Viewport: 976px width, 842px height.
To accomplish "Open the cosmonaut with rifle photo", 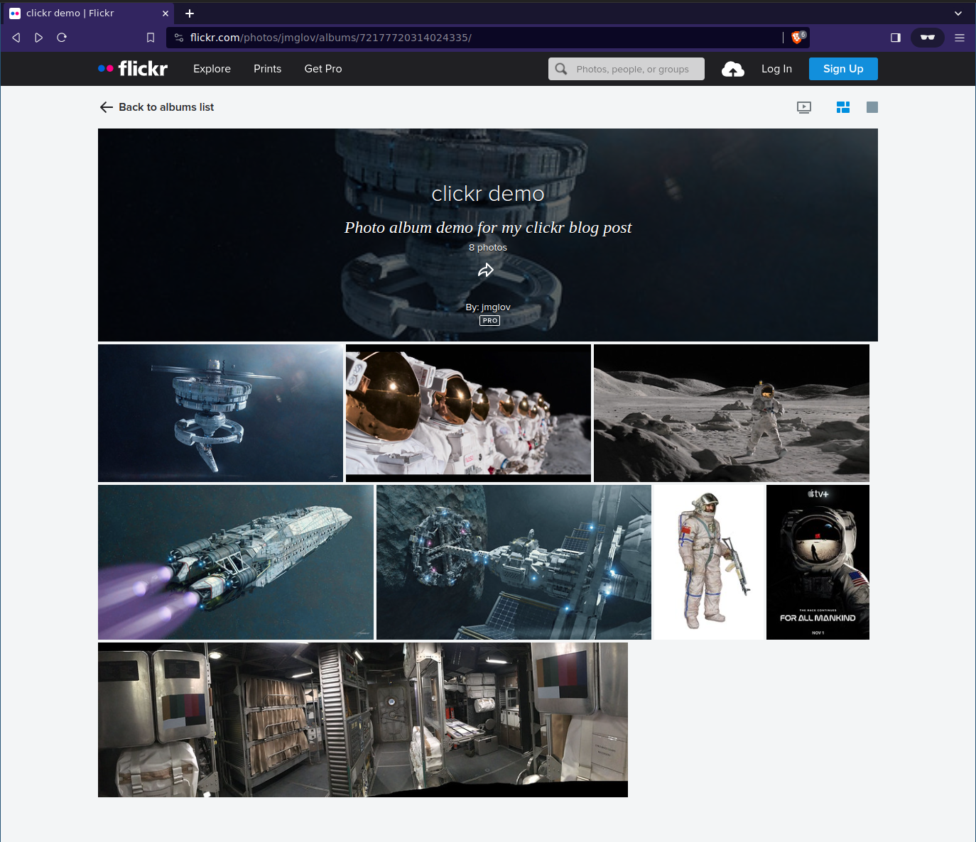I will [709, 562].
